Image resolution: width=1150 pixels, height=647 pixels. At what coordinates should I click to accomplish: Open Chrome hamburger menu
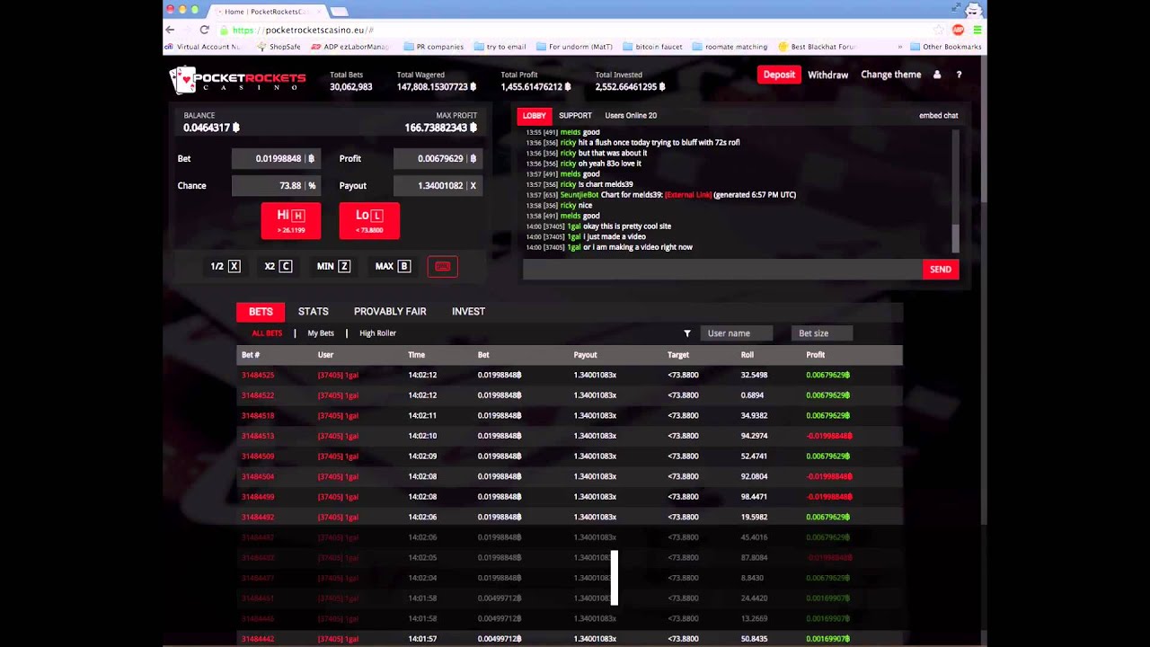(977, 30)
